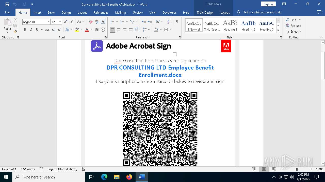Toggle Align Left for paragraph
The width and height of the screenshot is (325, 182).
pos(112,30)
